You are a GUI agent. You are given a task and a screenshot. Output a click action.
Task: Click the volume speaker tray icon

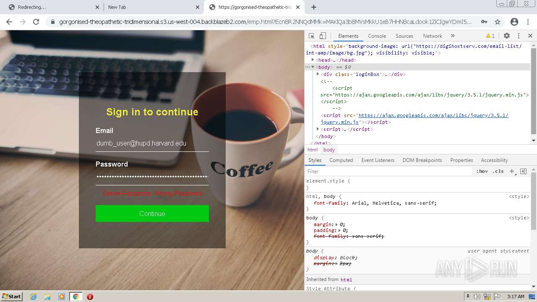477,297
